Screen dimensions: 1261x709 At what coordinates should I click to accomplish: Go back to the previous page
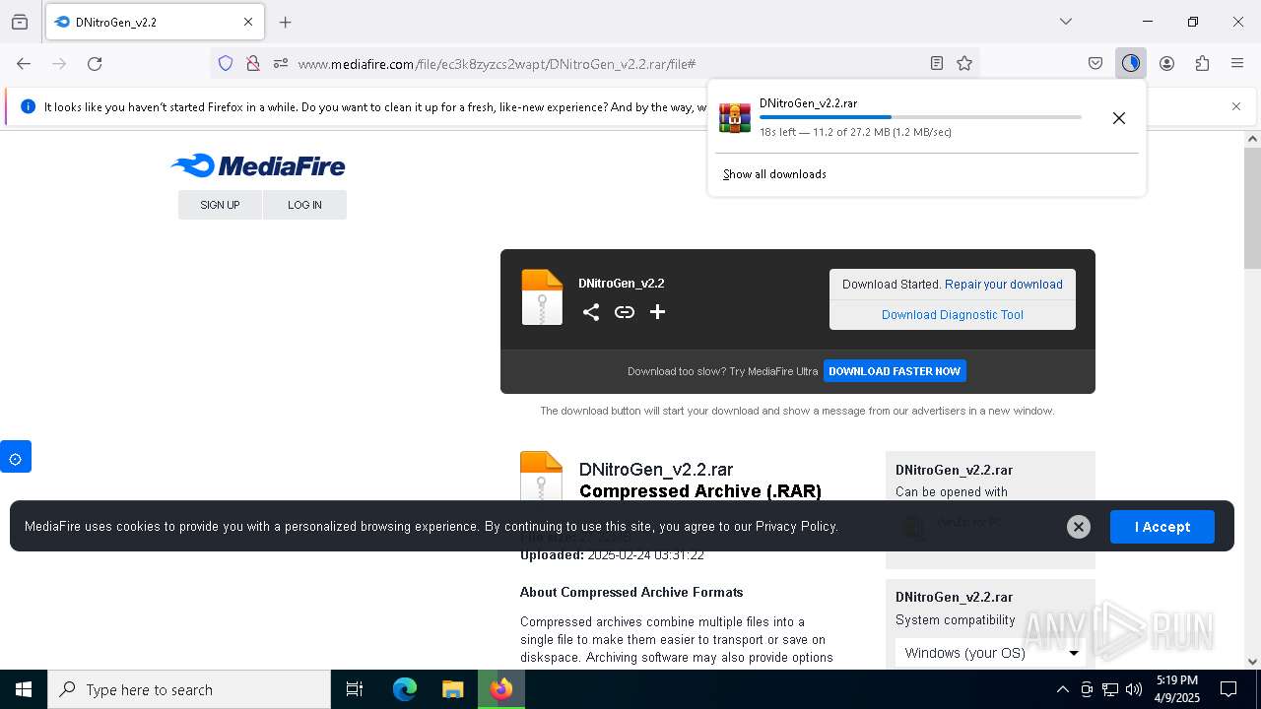(x=24, y=63)
